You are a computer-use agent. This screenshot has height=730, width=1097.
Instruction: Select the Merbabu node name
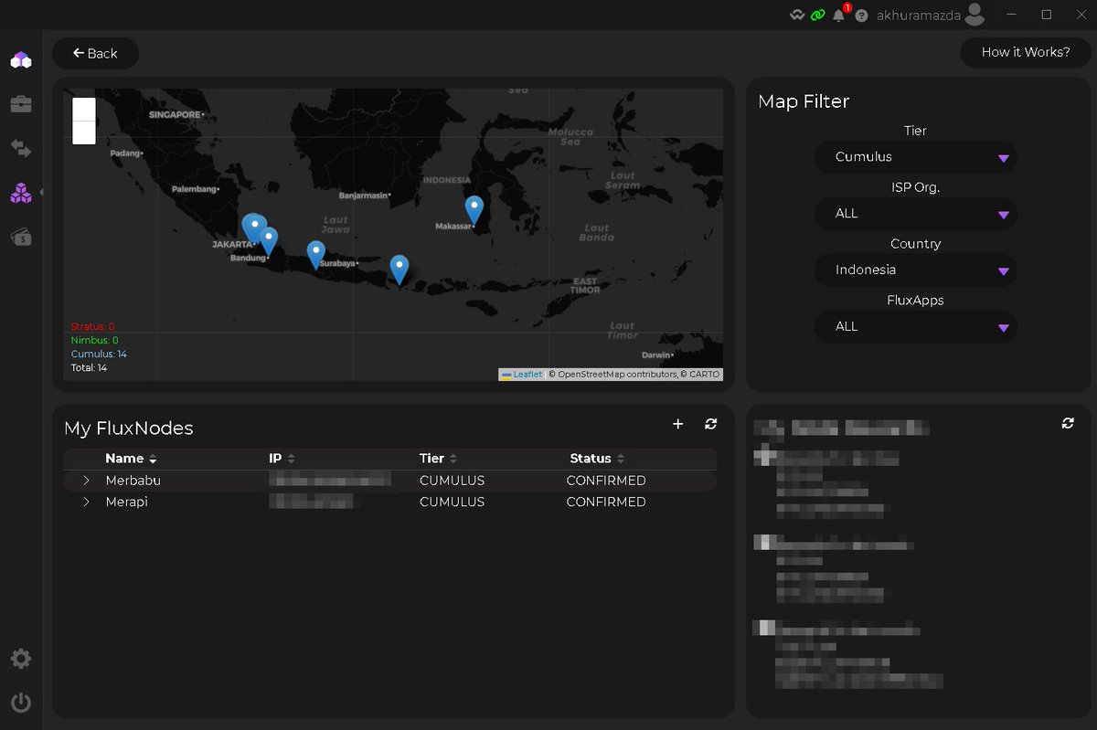(133, 481)
